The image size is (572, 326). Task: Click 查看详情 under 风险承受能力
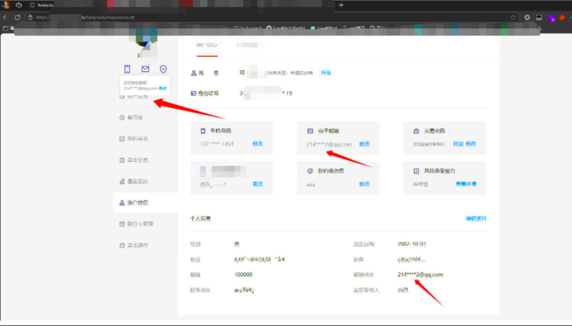(x=466, y=184)
